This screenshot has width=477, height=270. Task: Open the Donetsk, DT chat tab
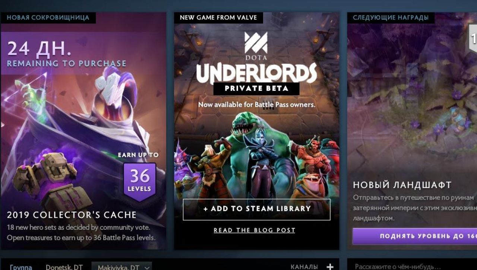[x=64, y=267]
